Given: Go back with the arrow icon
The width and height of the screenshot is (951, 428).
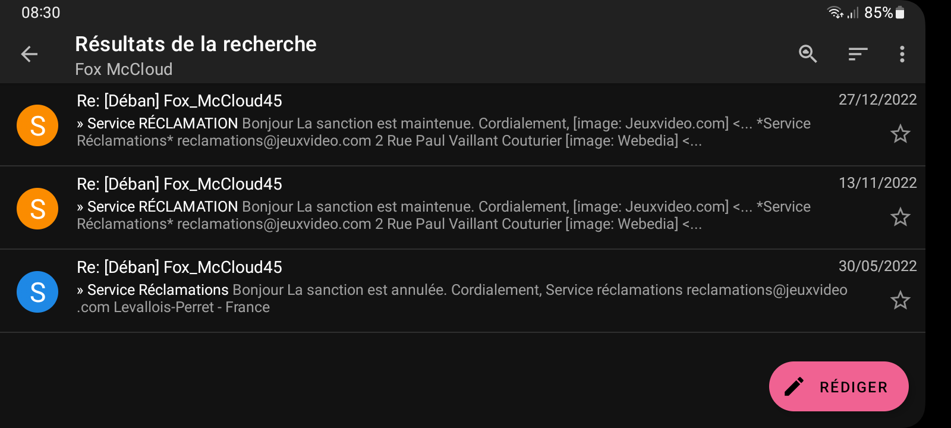Looking at the screenshot, I should (29, 54).
